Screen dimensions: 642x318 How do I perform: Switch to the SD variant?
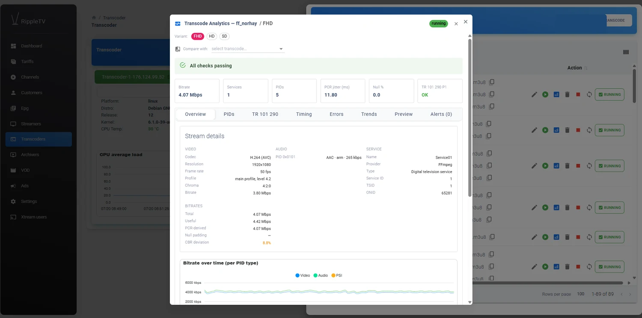coord(224,36)
